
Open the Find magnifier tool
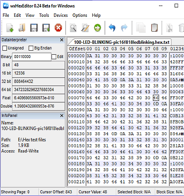[73, 28]
